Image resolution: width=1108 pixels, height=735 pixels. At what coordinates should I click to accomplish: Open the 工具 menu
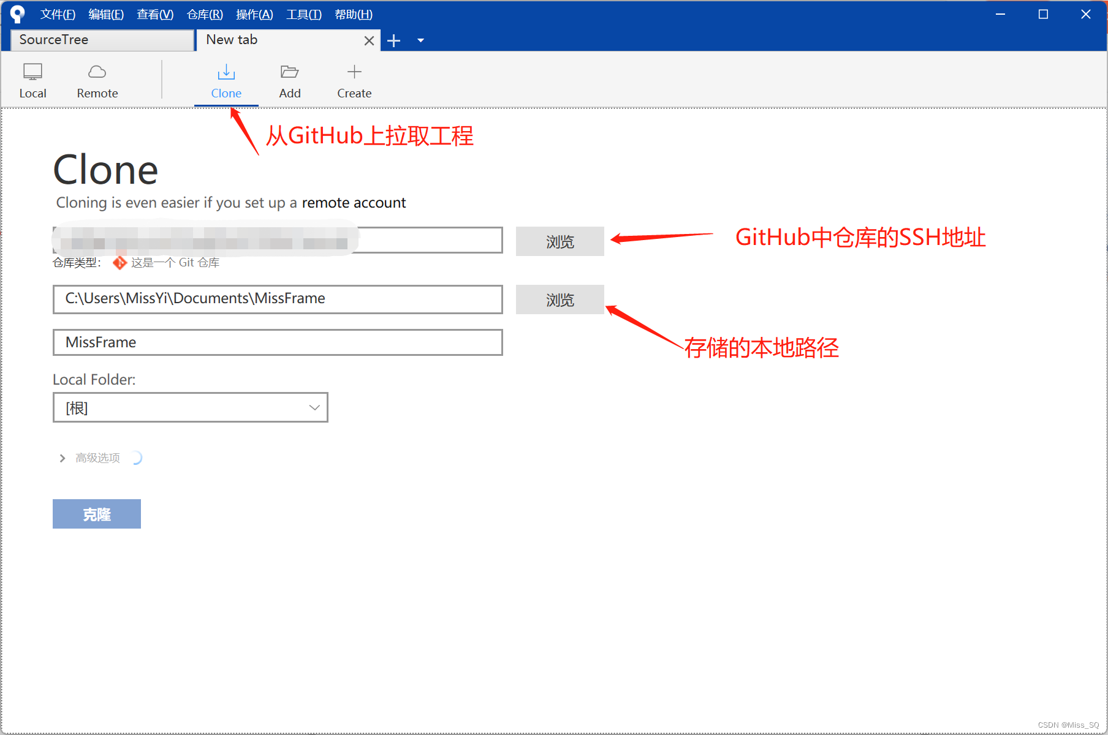coord(303,14)
